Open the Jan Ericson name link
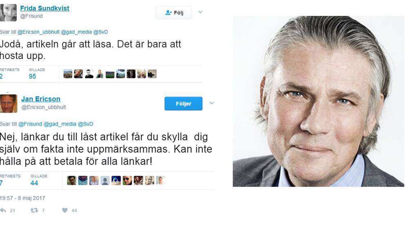The width and height of the screenshot is (405, 227). tap(41, 99)
